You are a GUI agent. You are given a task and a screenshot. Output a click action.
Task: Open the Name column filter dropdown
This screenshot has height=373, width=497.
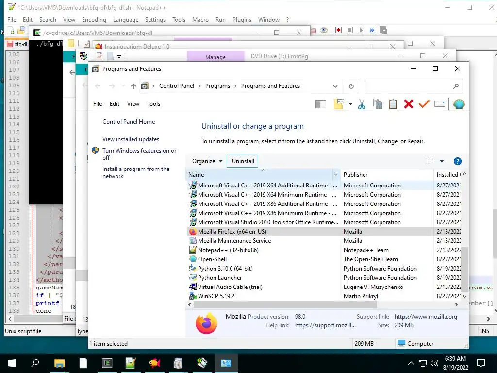point(336,175)
